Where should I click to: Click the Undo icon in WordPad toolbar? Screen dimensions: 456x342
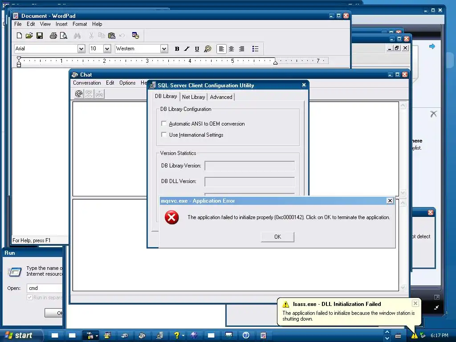click(x=122, y=36)
